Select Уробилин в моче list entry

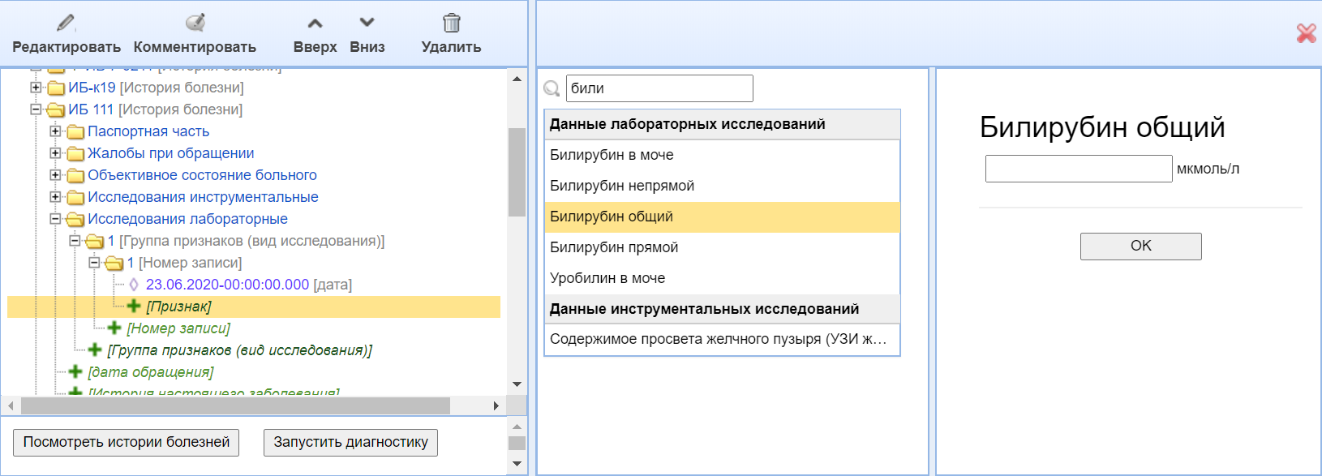tap(607, 278)
